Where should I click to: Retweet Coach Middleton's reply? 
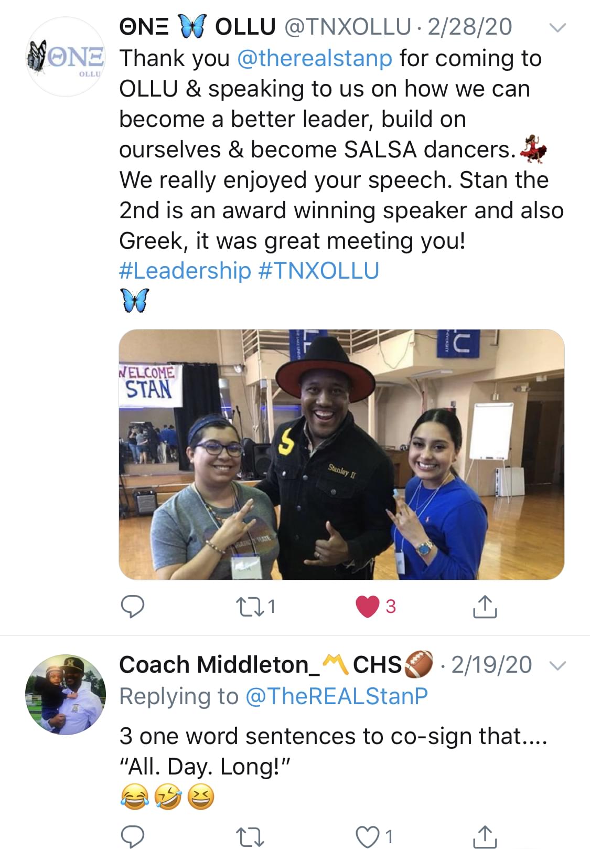tap(250, 836)
